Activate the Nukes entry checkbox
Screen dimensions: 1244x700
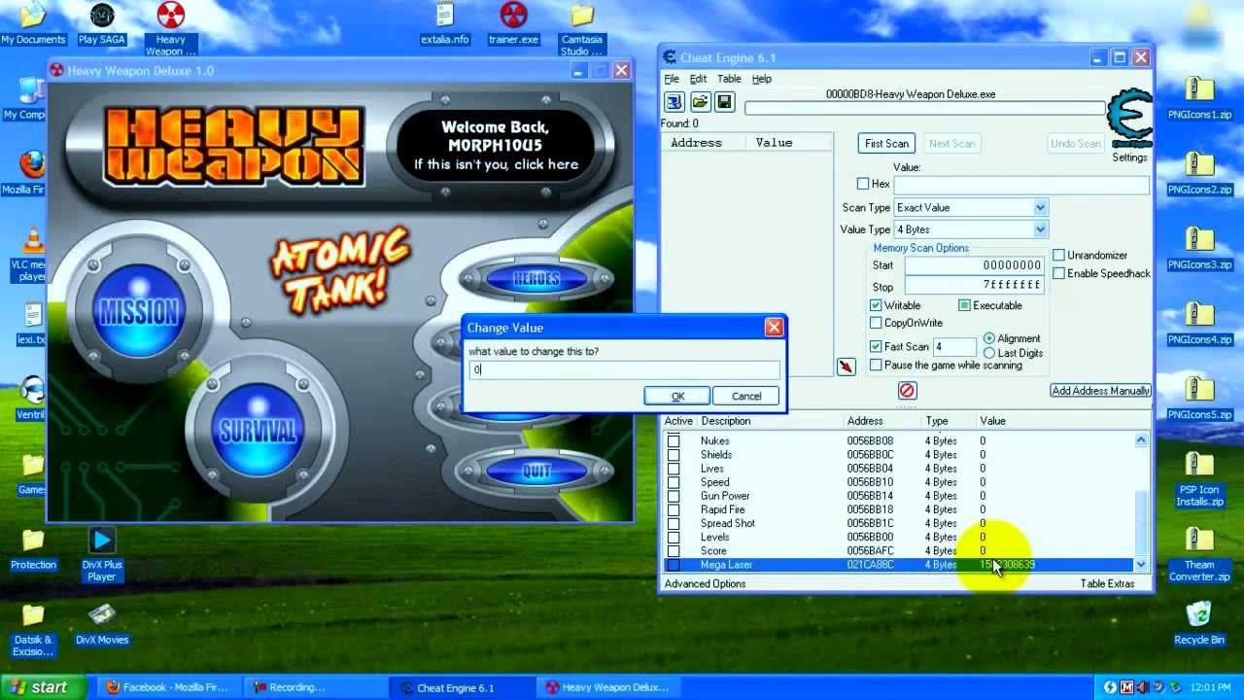[674, 441]
